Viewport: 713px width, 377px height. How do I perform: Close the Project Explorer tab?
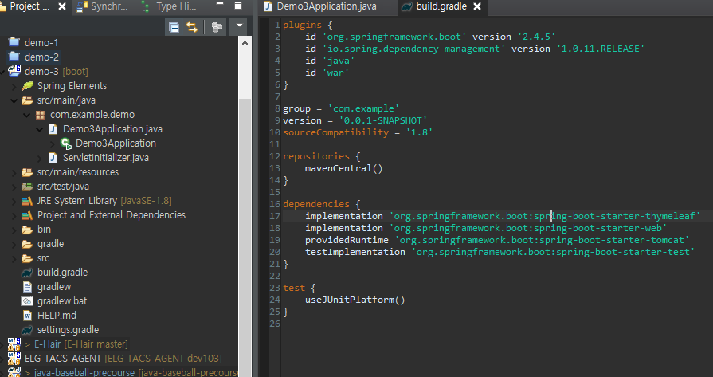[62, 6]
